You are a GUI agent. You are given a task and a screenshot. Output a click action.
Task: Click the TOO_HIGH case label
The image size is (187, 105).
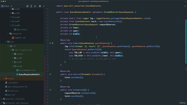tap(78, 56)
